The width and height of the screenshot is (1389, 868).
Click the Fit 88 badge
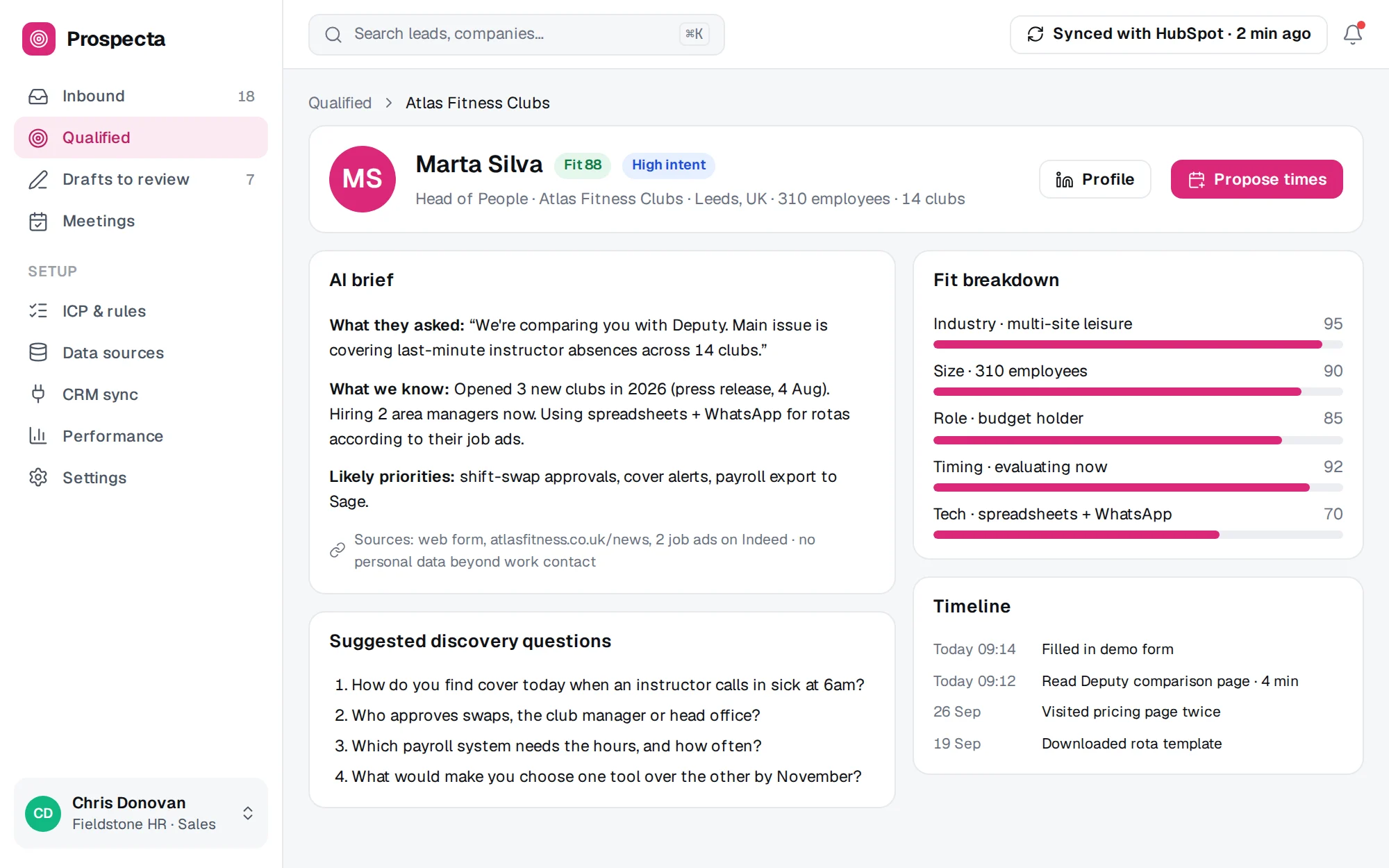(583, 165)
